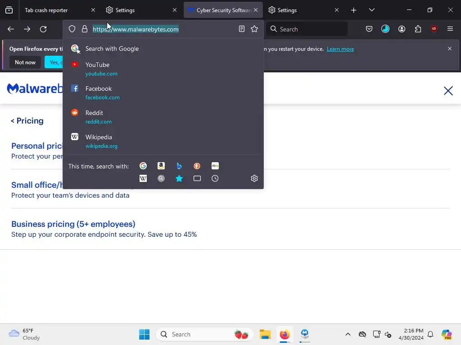Search this time with Google icon
Image resolution: width=461 pixels, height=345 pixels.
pos(143,166)
